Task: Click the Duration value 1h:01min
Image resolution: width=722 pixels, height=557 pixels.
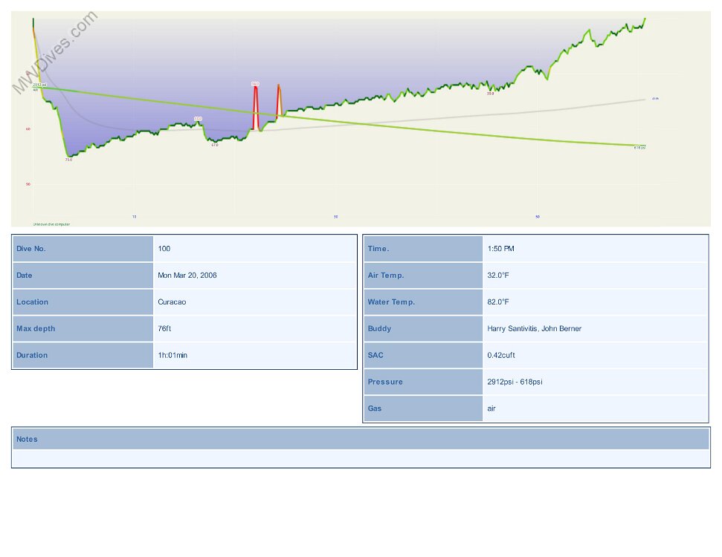Action: click(173, 356)
